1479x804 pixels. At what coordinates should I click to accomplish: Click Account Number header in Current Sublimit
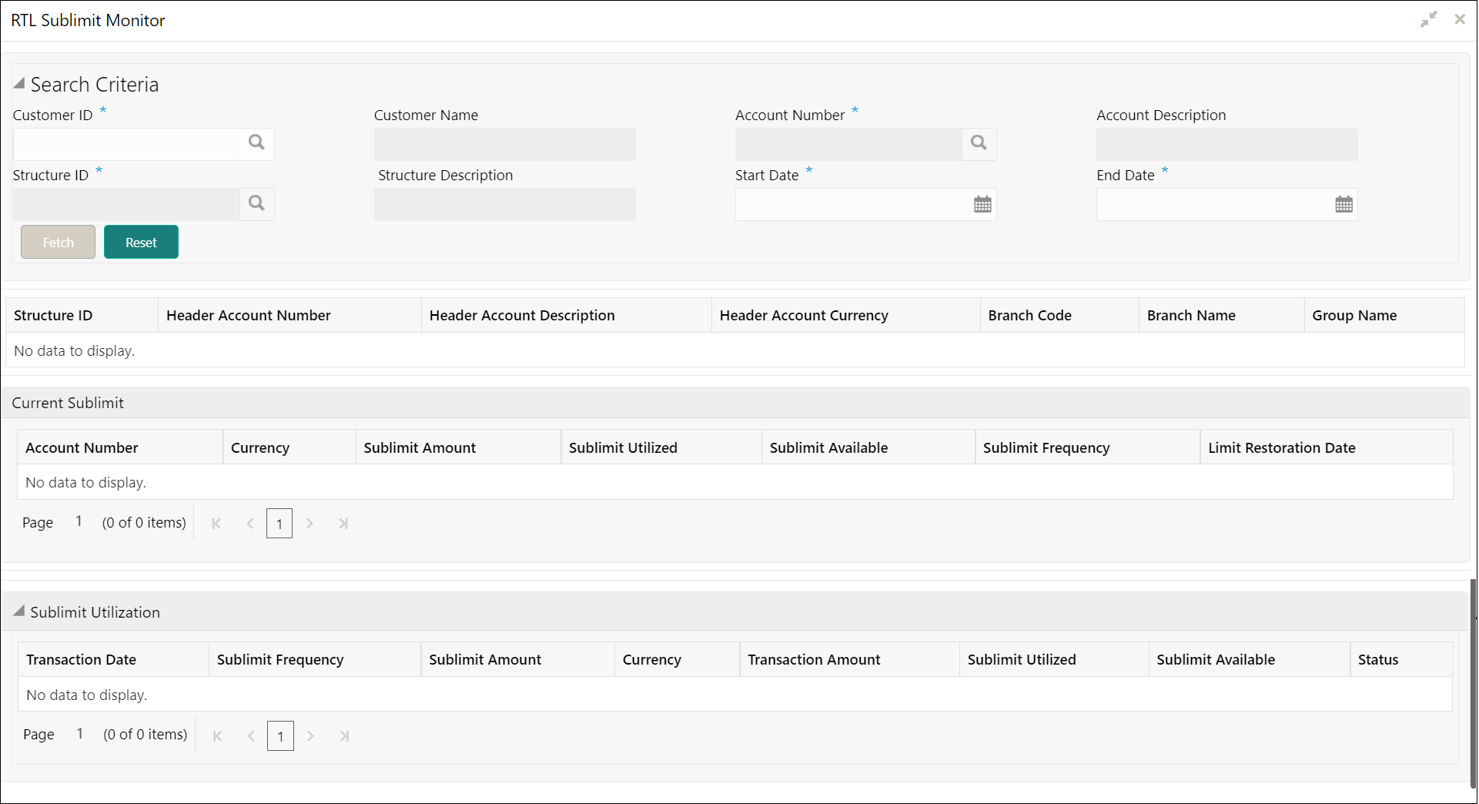click(x=120, y=447)
